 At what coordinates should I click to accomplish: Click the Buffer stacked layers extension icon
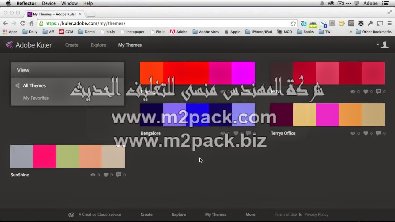(361, 23)
